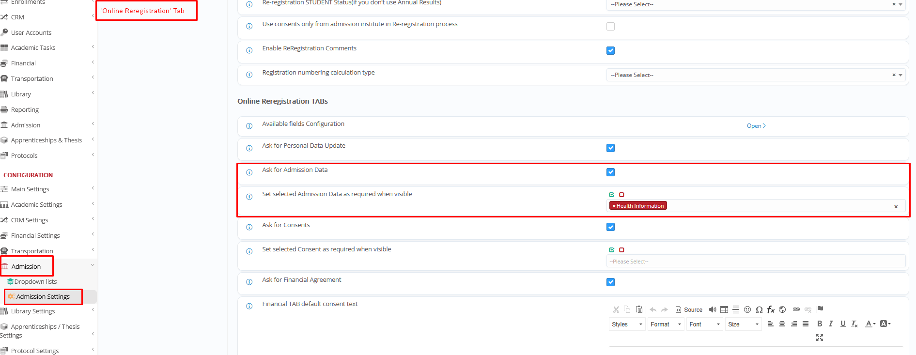916x355 pixels.
Task: Center align the editor text
Action: [x=782, y=324]
